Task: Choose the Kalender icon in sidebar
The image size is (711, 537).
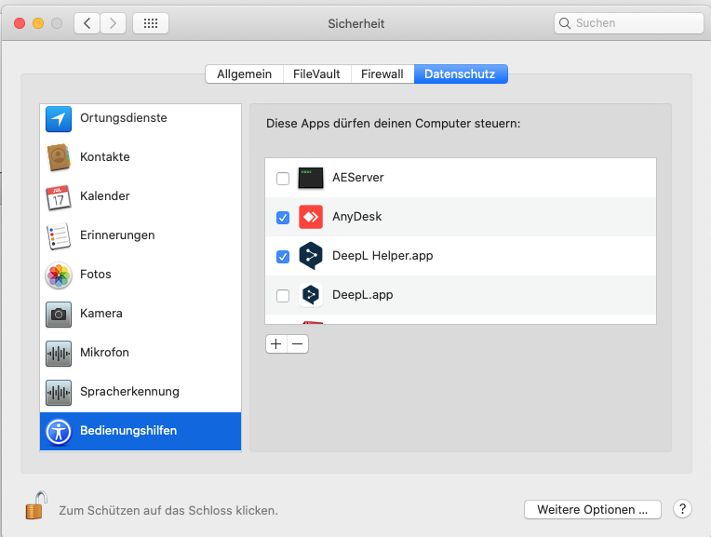Action: (x=59, y=197)
